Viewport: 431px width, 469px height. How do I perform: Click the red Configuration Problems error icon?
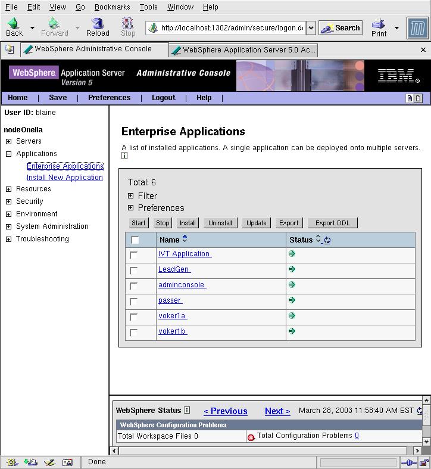251,437
